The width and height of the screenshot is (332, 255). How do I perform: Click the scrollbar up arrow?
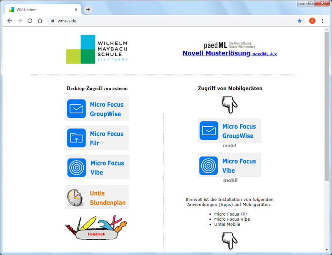click(x=327, y=30)
